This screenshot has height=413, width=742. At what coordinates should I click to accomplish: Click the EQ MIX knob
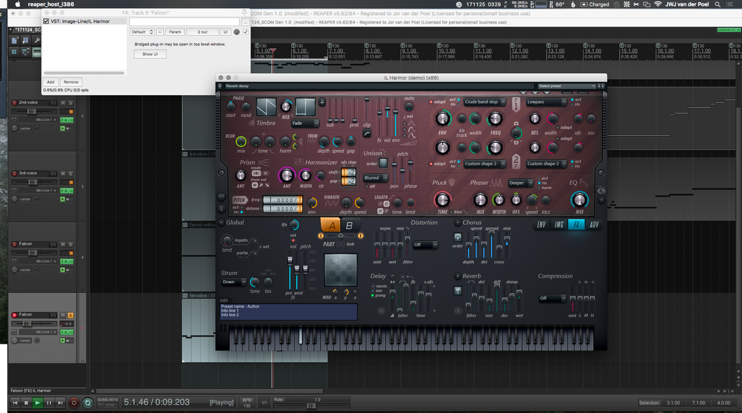(x=579, y=199)
